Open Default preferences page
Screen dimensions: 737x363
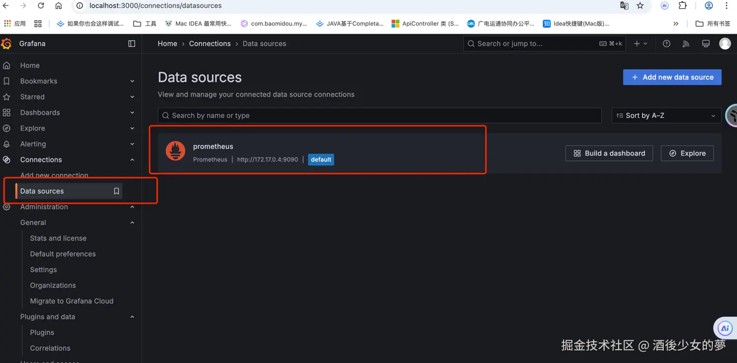[63, 254]
